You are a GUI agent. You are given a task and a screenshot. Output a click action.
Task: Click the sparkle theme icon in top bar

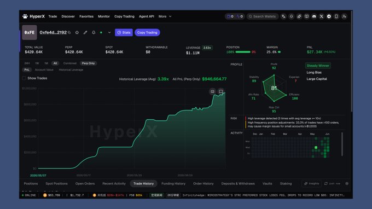(x=299, y=16)
